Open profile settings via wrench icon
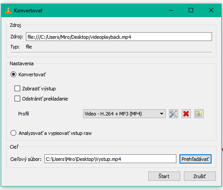Viewport: 223px width, 190px height. 173,114
